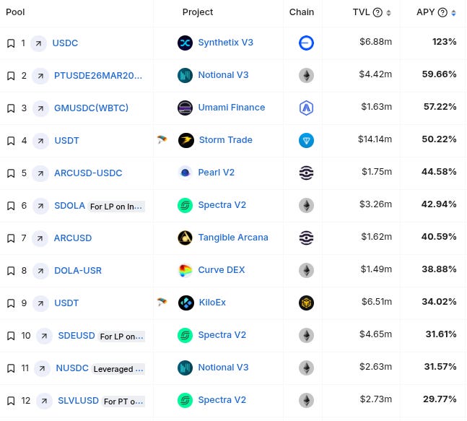Toggle bookmark for ARCUSD-USDC pool
This screenshot has height=421, width=467.
pyautogui.click(x=11, y=173)
